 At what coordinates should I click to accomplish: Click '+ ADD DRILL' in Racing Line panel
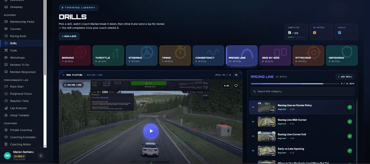tap(345, 77)
